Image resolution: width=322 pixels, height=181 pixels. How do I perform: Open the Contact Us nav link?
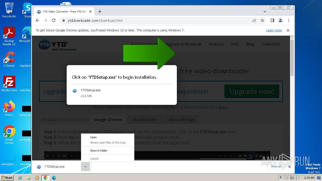[271, 44]
